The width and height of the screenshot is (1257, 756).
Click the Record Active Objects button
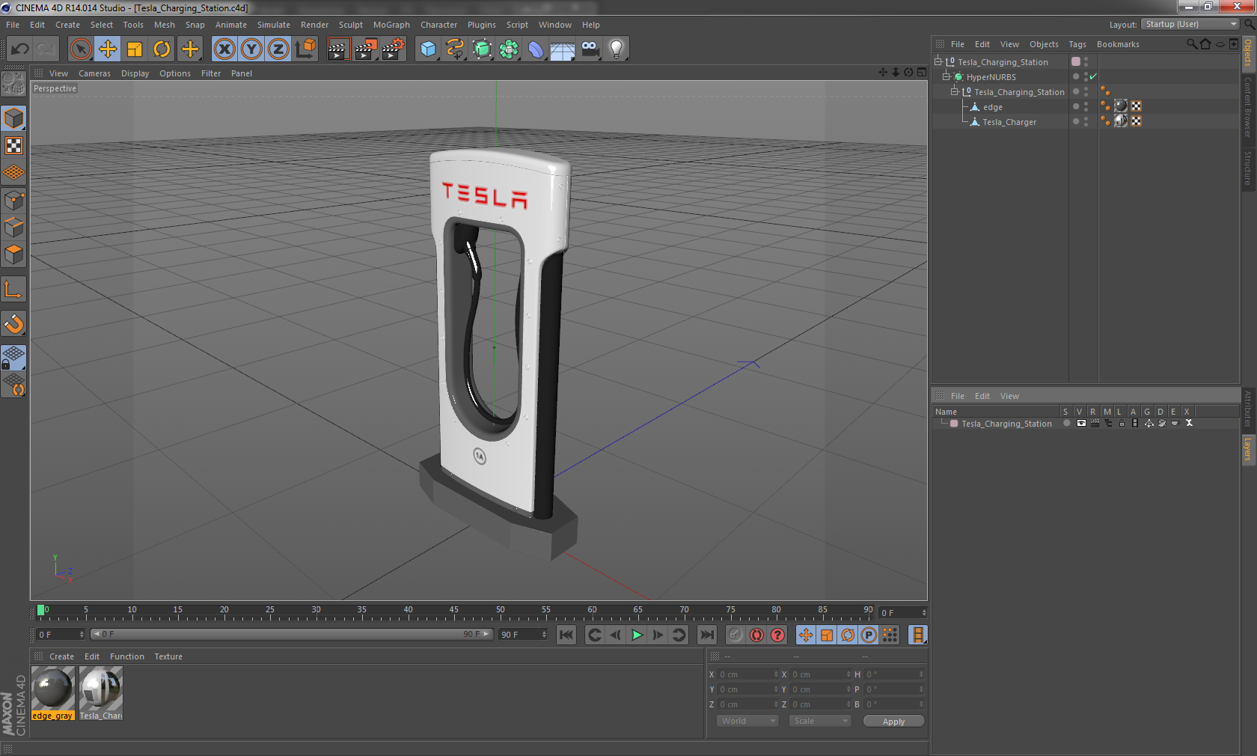[x=735, y=635]
